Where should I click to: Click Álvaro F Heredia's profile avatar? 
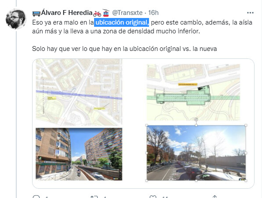[16, 19]
